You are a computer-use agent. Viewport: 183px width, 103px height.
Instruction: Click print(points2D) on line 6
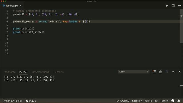pos(24,29)
